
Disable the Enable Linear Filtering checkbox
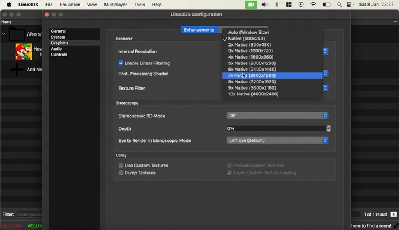121,63
